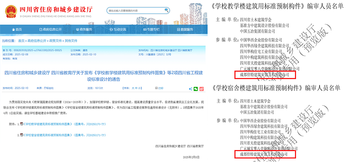Click 中国五冶集团有限公司 in teaching-building list

pos(257,31)
